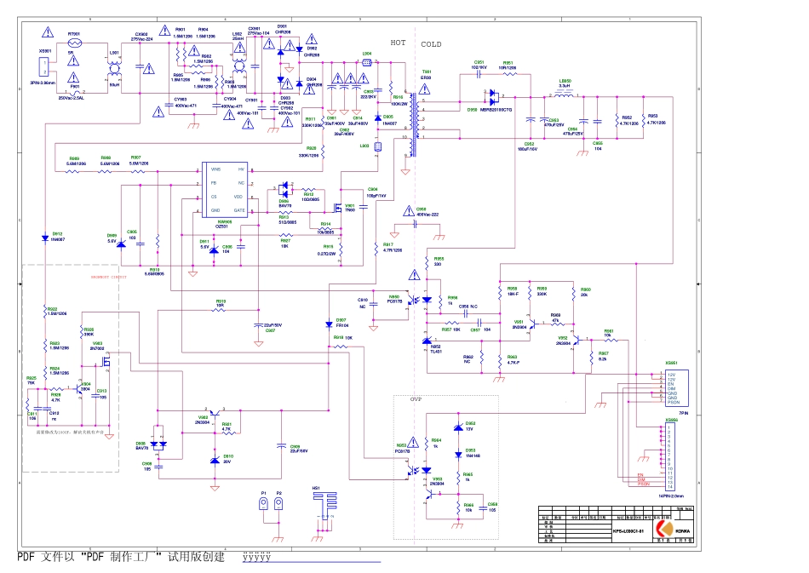Select the OVP dashed block label
This screenshot has height=573, width=809.
(416, 398)
